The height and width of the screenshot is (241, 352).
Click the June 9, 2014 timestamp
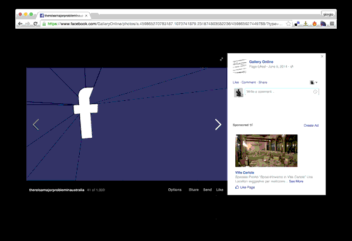(x=277, y=67)
